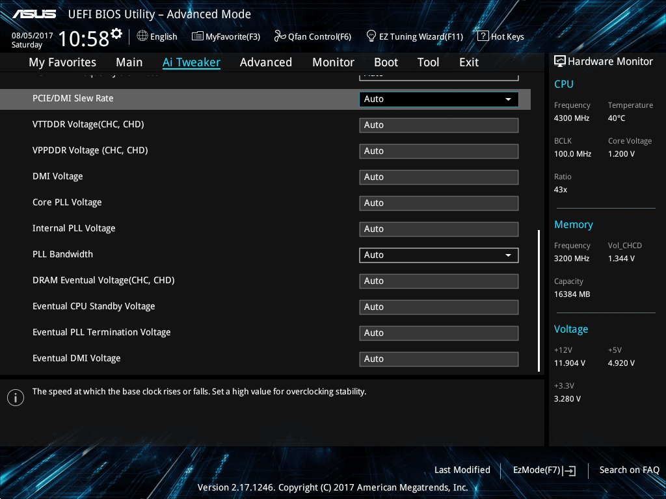Click the Hardware Monitor display icon

click(x=560, y=61)
